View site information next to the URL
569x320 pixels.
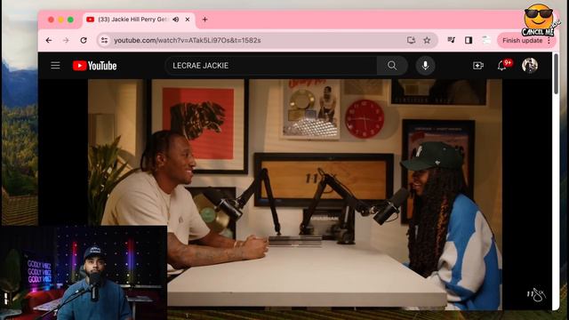click(x=105, y=40)
